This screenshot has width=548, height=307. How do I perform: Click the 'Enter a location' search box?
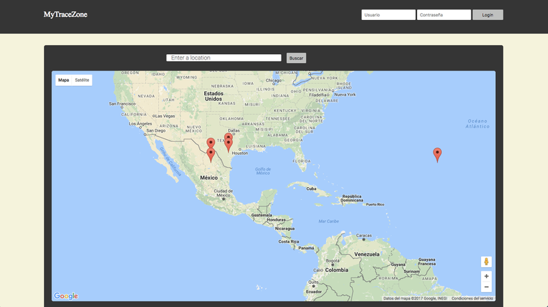[x=224, y=58]
